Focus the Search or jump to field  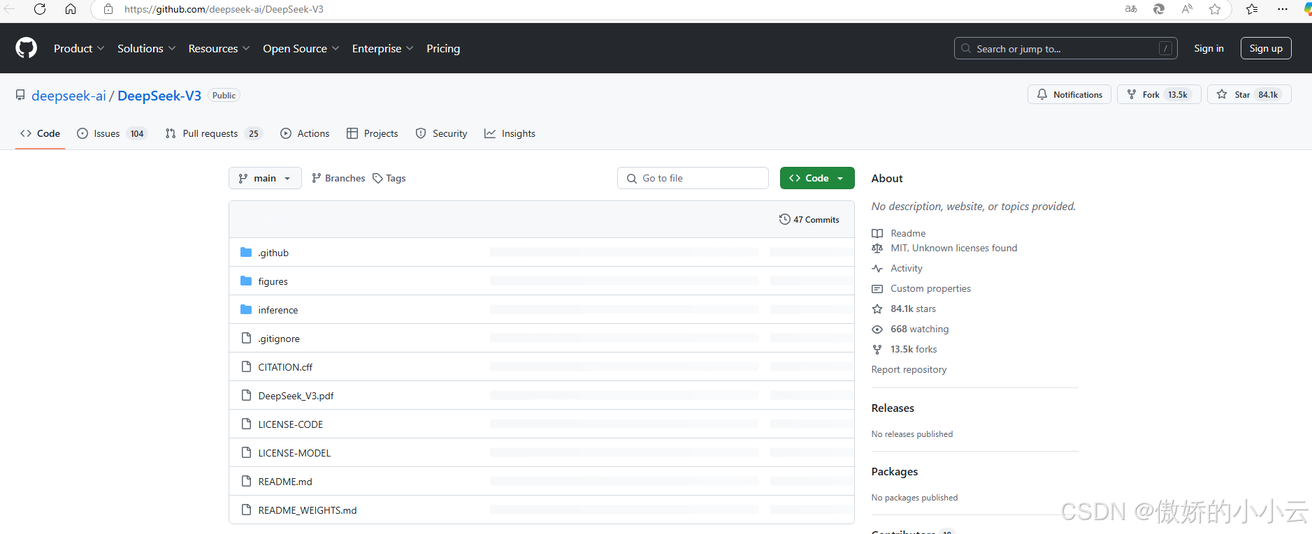pyautogui.click(x=1065, y=48)
